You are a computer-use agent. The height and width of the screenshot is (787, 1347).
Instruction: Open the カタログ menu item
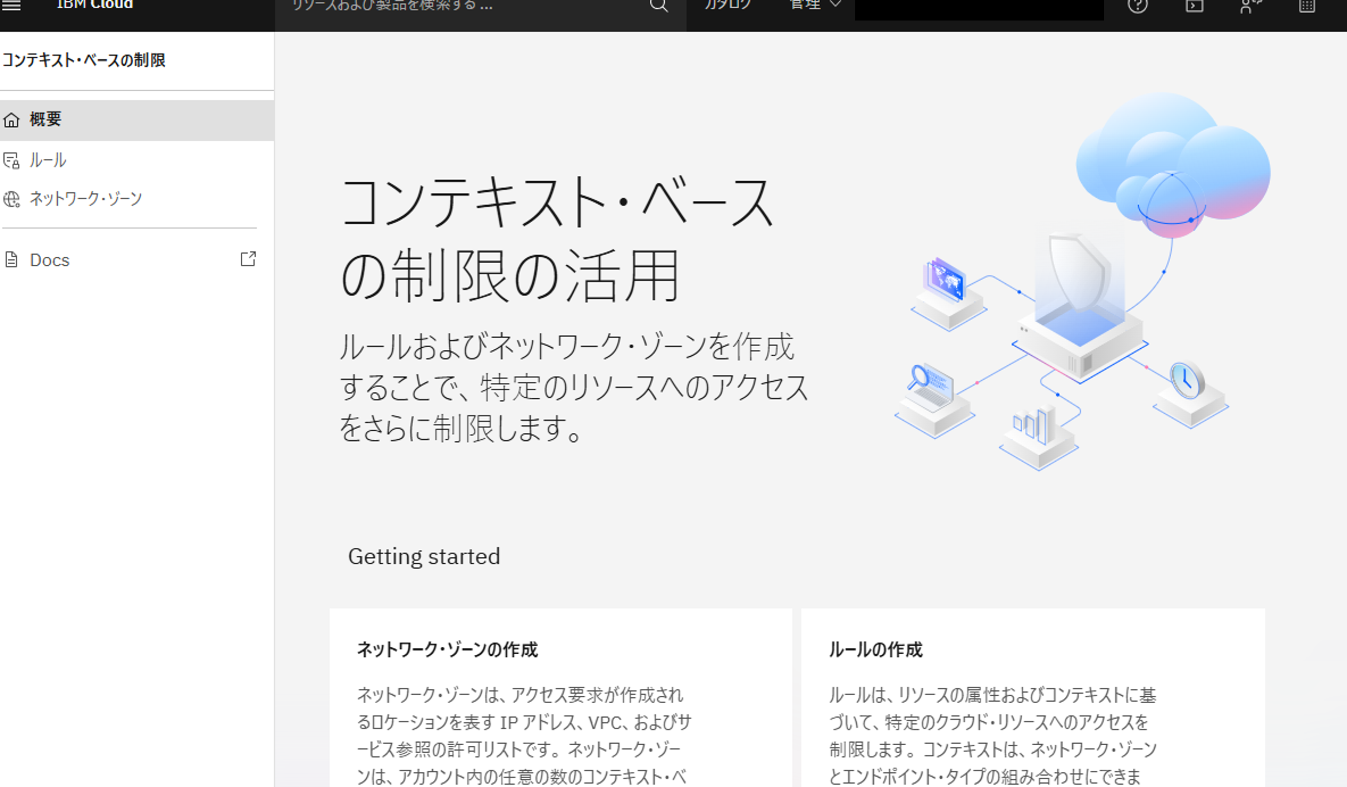point(727,5)
